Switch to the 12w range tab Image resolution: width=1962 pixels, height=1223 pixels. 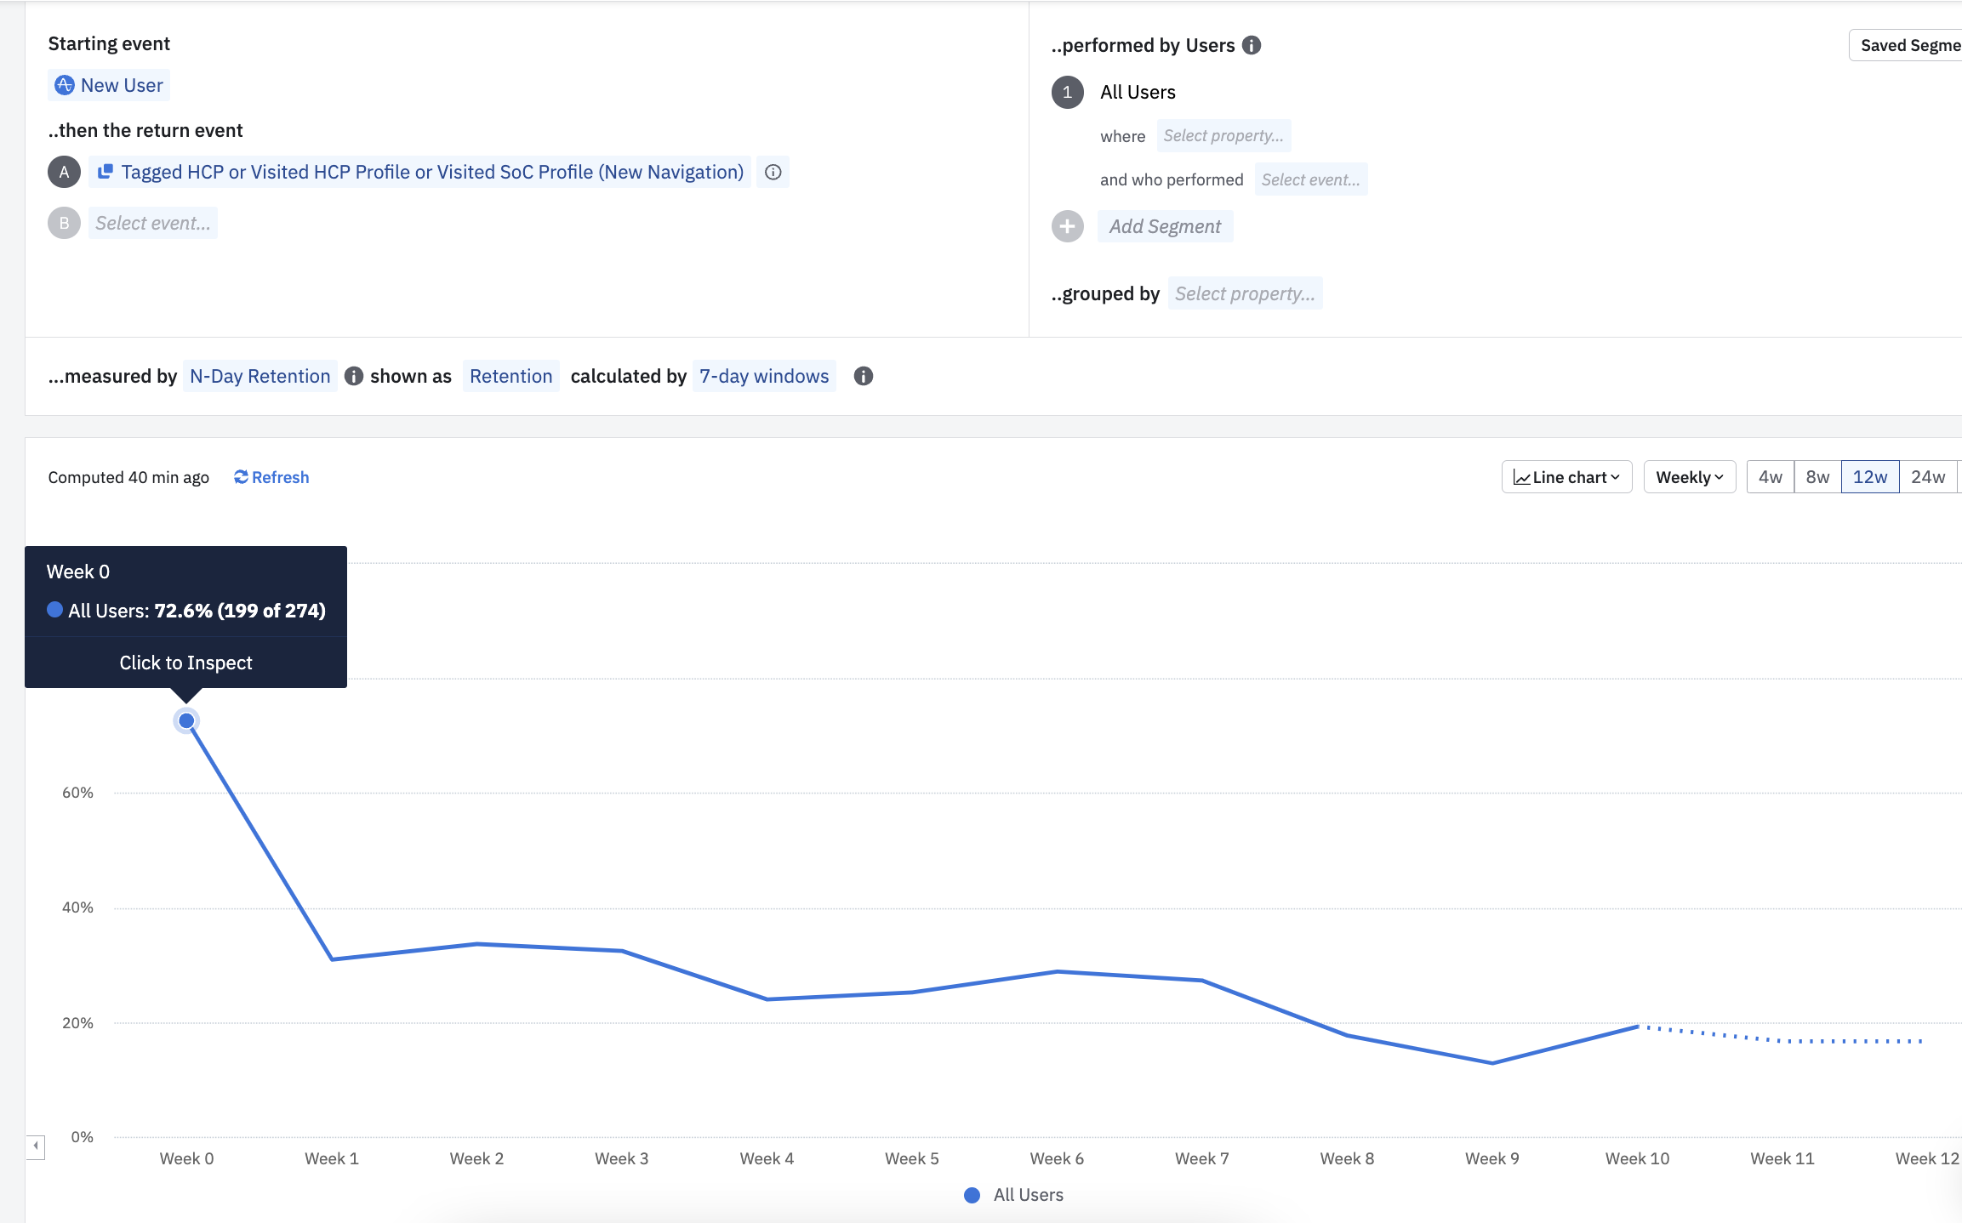click(1869, 477)
